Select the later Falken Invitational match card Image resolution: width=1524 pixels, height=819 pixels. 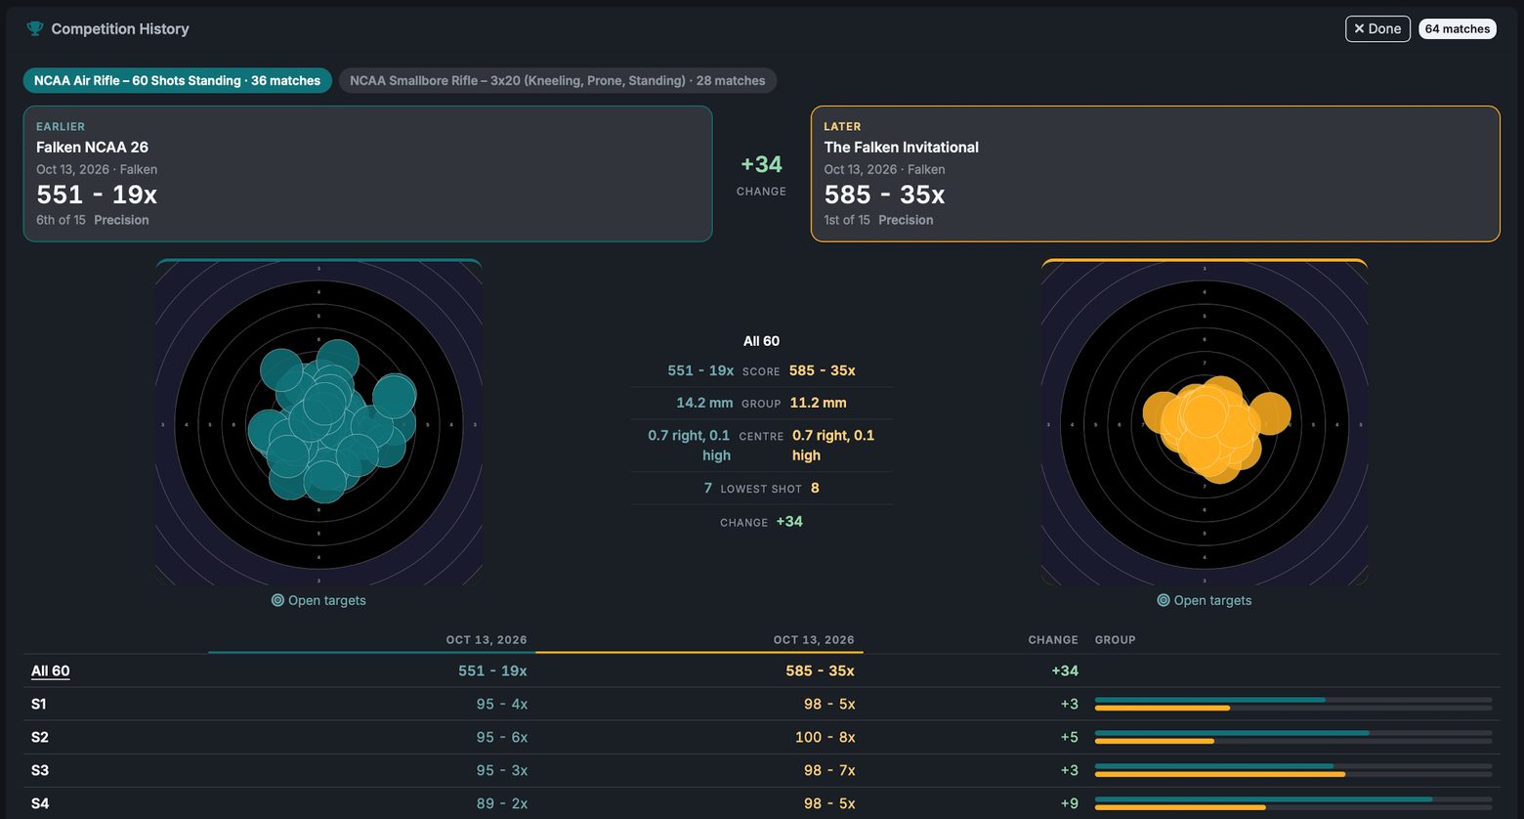[x=1156, y=174]
